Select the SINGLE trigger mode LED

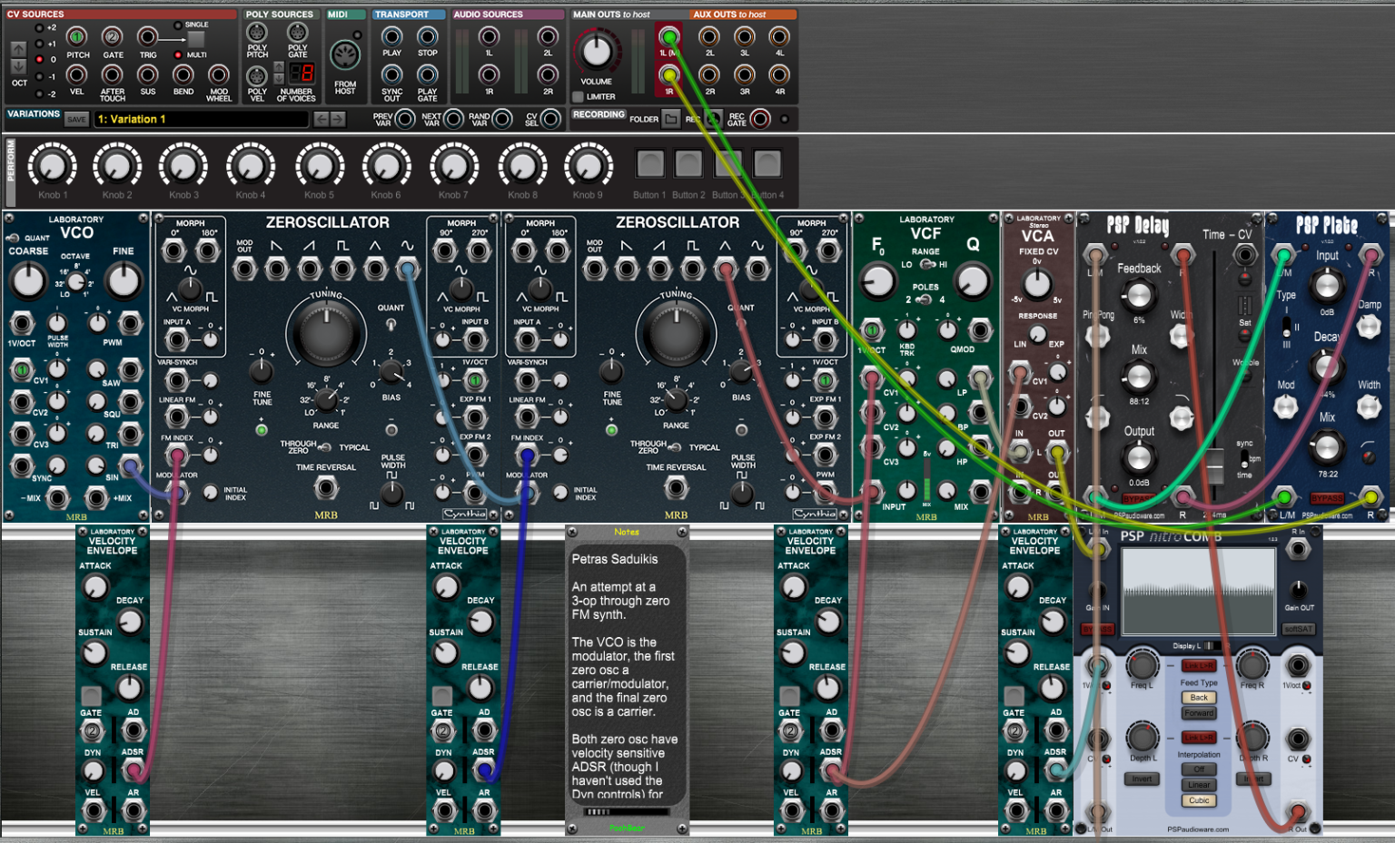[178, 25]
